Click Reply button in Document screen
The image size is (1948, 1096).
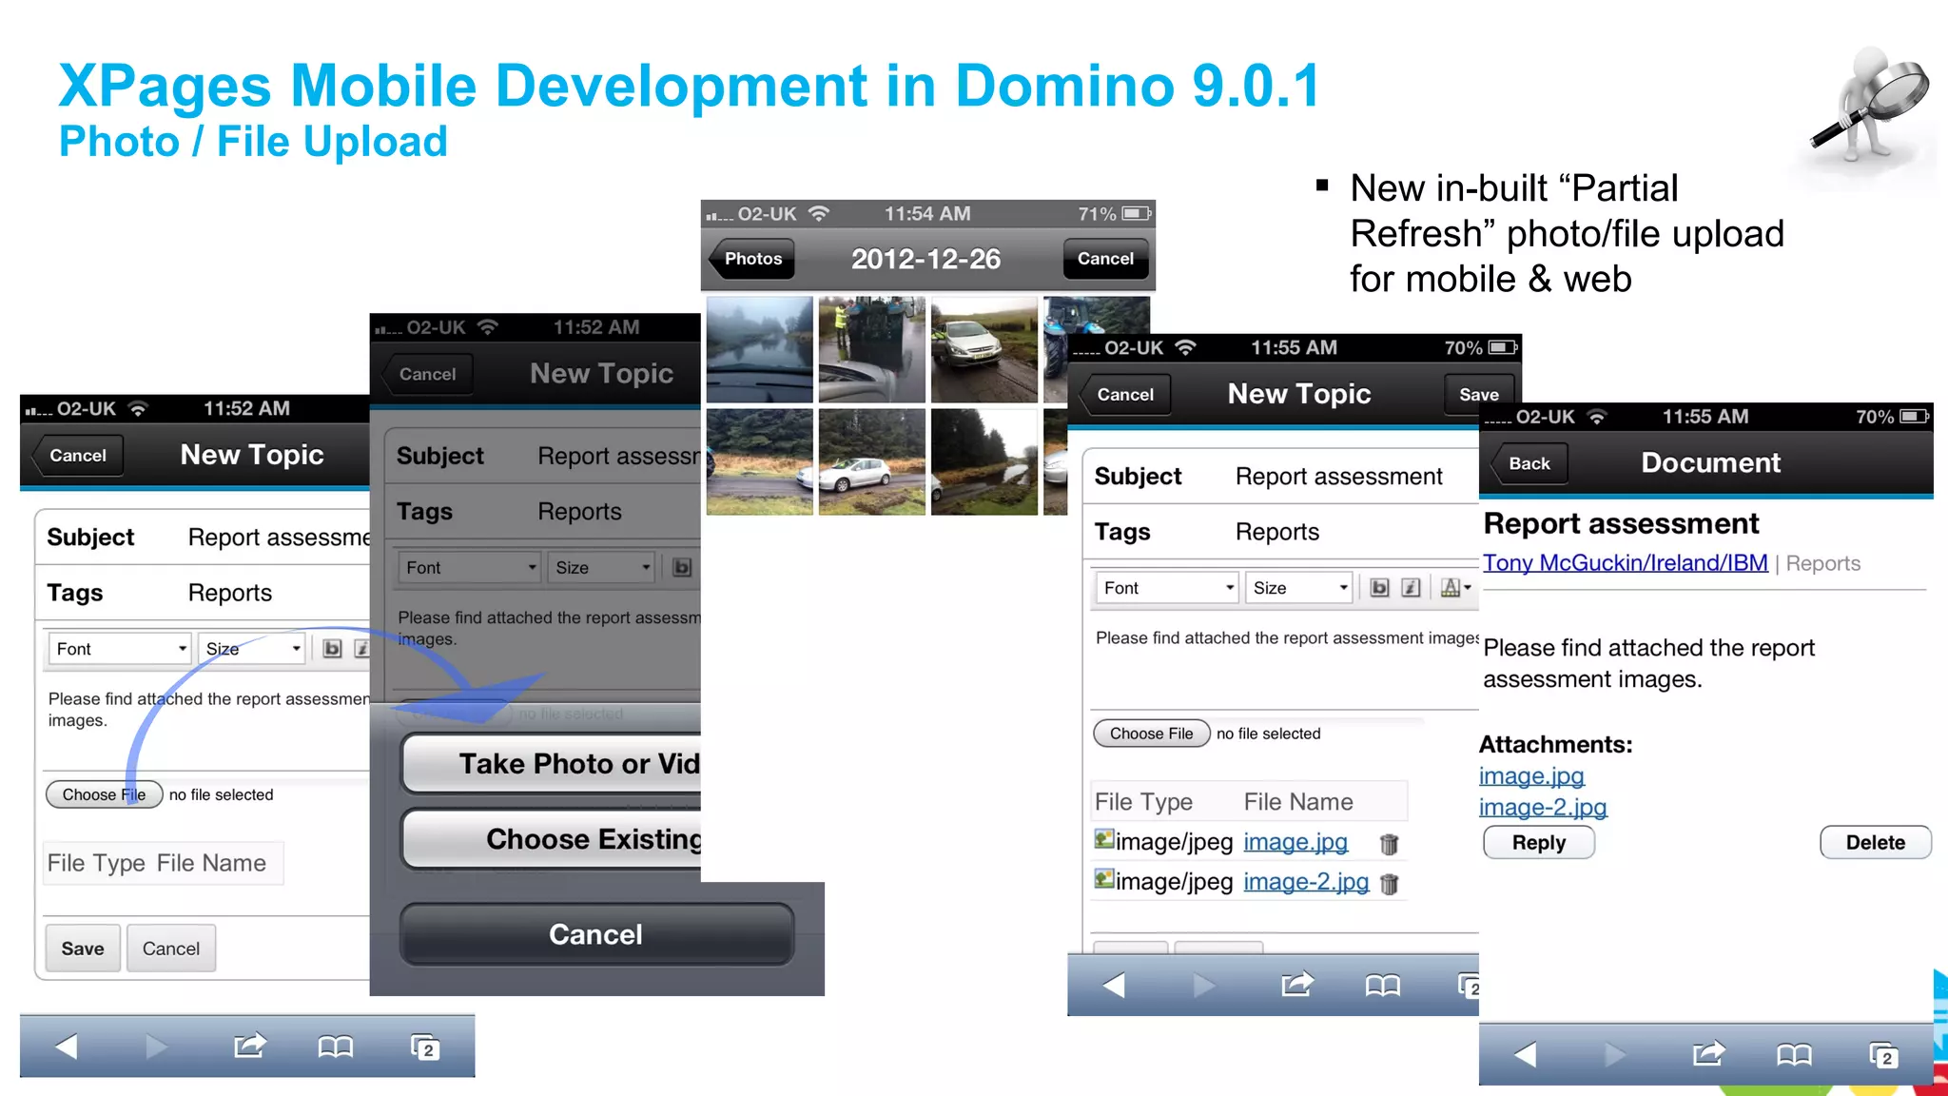(x=1539, y=843)
